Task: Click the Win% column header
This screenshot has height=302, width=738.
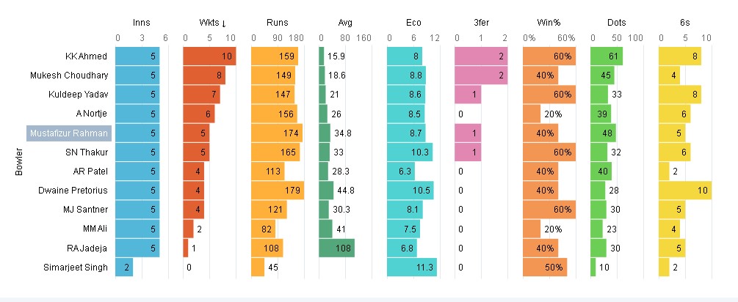Action: point(549,23)
